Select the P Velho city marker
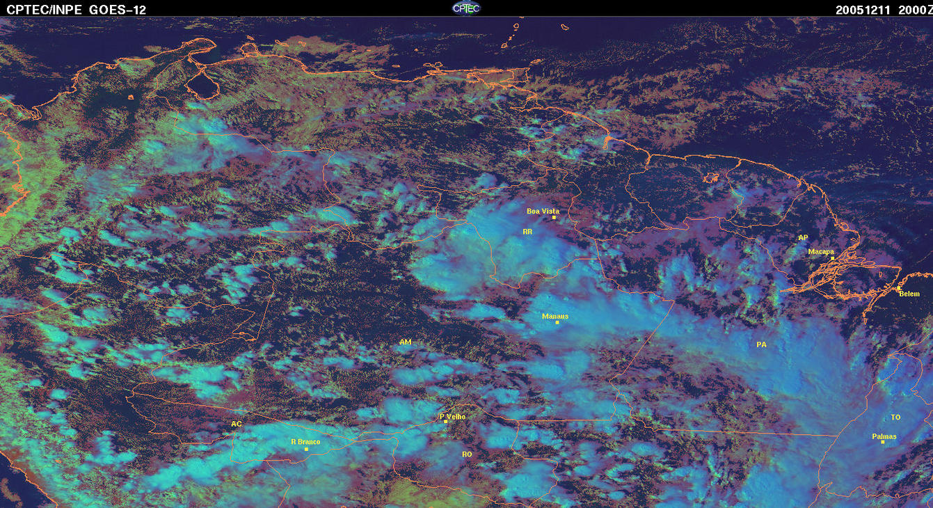Image resolution: width=933 pixels, height=508 pixels. (445, 422)
